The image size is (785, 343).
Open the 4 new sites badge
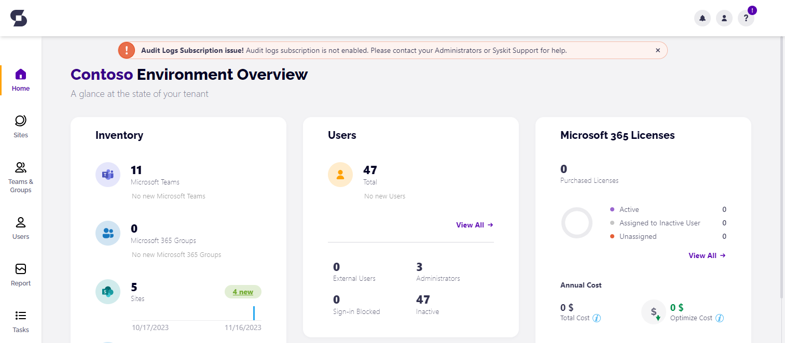click(x=243, y=292)
